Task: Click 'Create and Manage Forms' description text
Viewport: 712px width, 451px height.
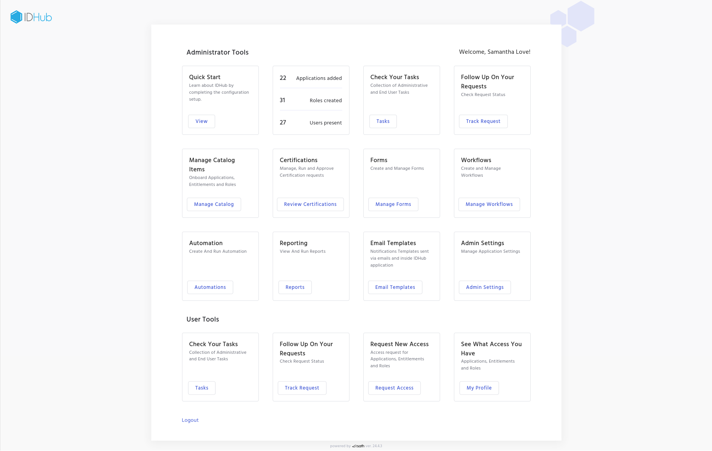Action: (397, 168)
